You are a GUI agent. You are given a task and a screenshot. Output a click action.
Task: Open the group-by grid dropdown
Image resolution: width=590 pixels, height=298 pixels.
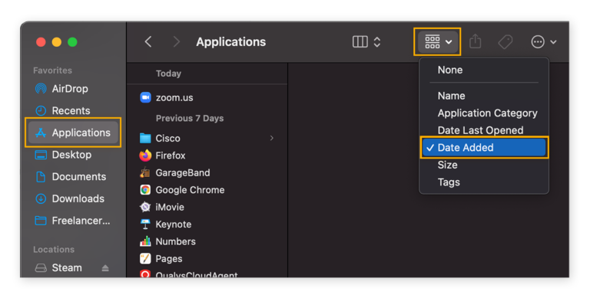[437, 41]
